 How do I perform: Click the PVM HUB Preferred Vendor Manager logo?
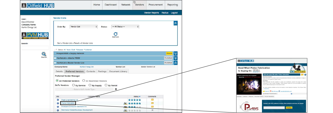pos(35,36)
